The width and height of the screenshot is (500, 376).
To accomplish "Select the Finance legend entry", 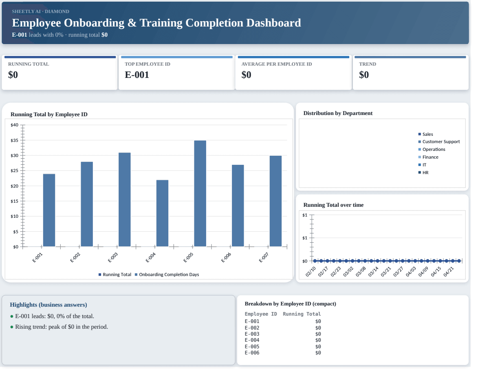I will pyautogui.click(x=428, y=157).
